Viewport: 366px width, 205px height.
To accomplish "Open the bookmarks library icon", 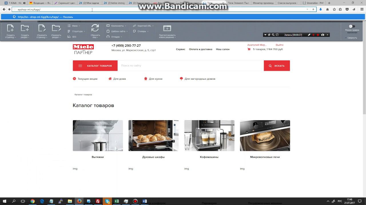I will [x=340, y=9].
